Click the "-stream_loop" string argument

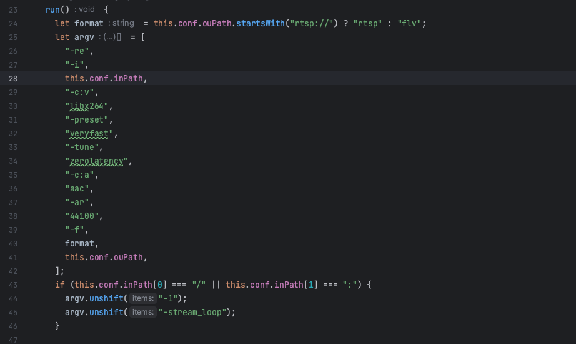[x=192, y=312]
